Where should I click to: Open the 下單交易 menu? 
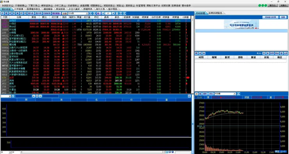pos(34,6)
